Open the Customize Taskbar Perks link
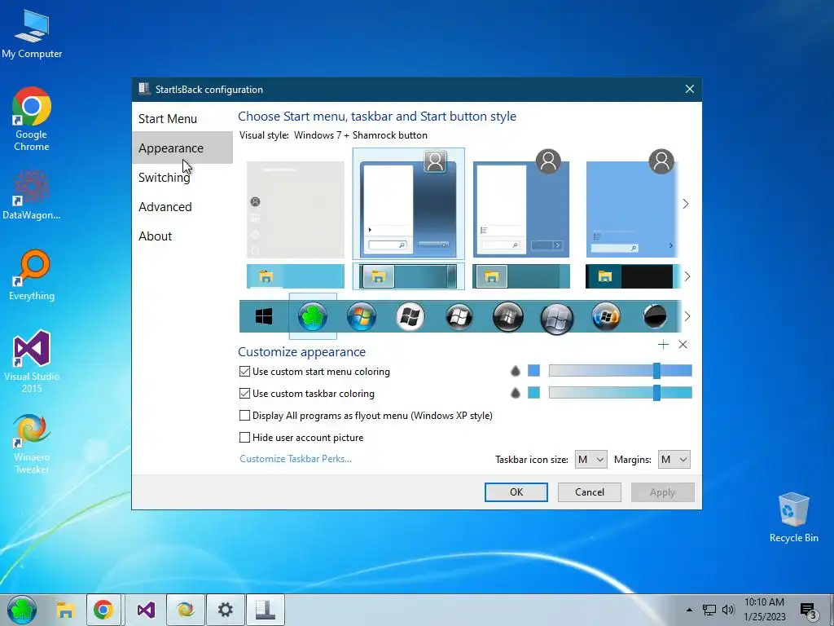Image resolution: width=834 pixels, height=626 pixels. pyautogui.click(x=296, y=459)
